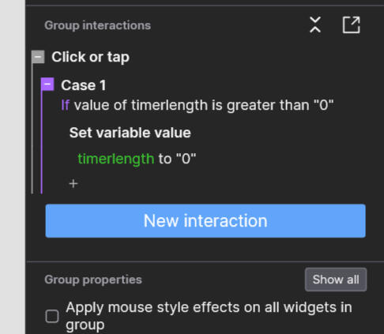Screen dimensions: 384x334
Task: Click the plus icon to add action
Action: (73, 183)
